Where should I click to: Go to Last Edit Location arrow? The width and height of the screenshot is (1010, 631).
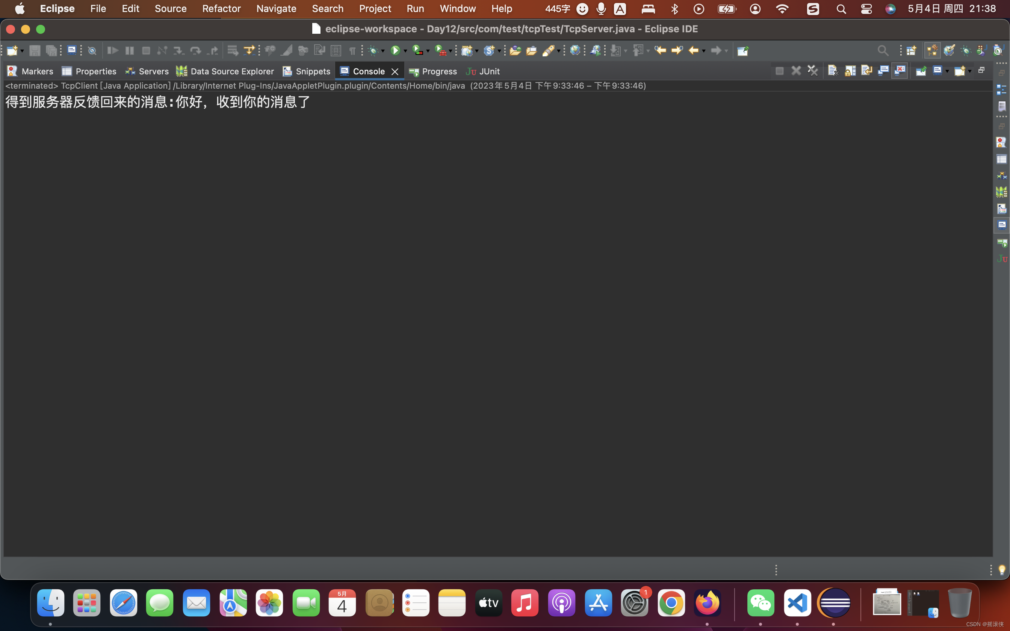[x=660, y=50]
